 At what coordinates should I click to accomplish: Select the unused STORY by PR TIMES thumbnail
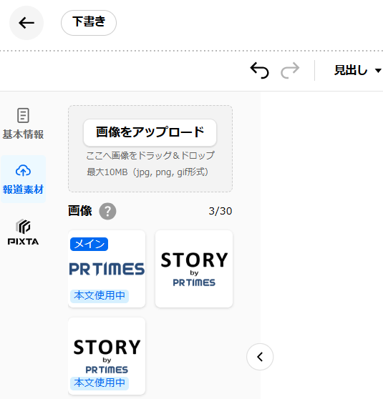click(194, 269)
